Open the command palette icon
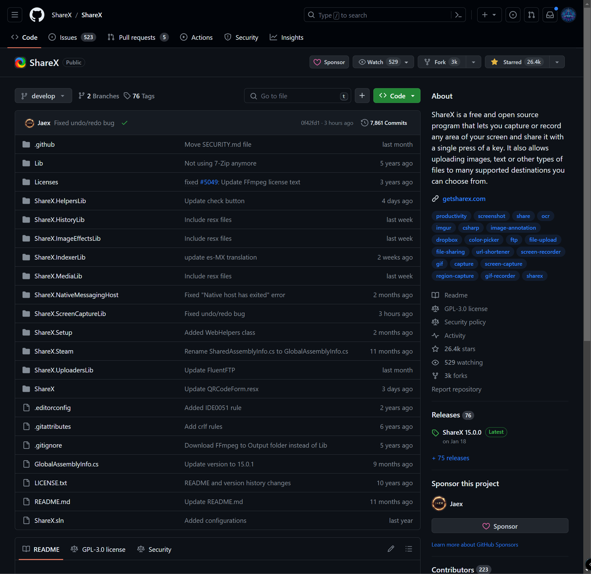Image resolution: width=591 pixels, height=574 pixels. [x=458, y=15]
